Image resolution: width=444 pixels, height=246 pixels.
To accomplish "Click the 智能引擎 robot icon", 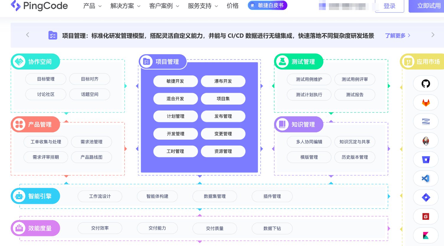I will 19,196.
